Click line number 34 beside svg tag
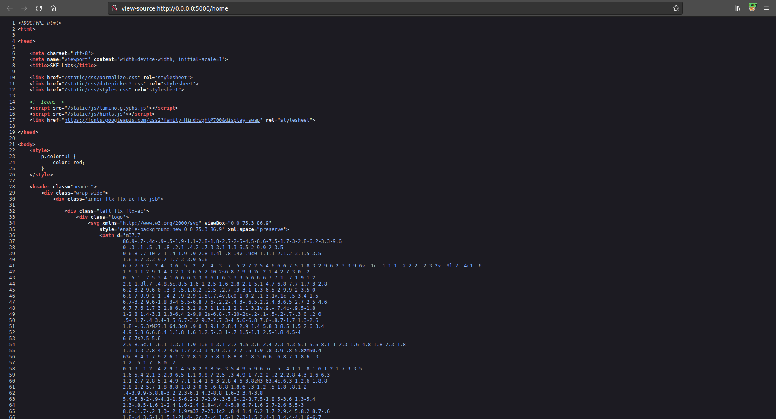This screenshot has width=776, height=419. (x=12, y=223)
